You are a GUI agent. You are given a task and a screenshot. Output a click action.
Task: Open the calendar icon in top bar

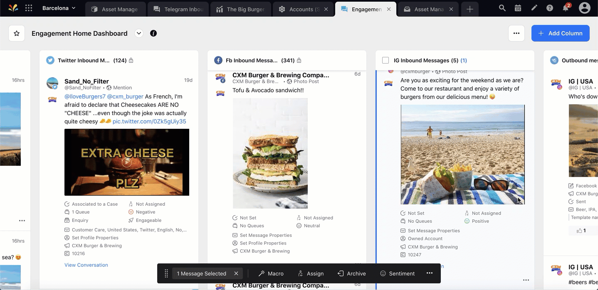(518, 8)
